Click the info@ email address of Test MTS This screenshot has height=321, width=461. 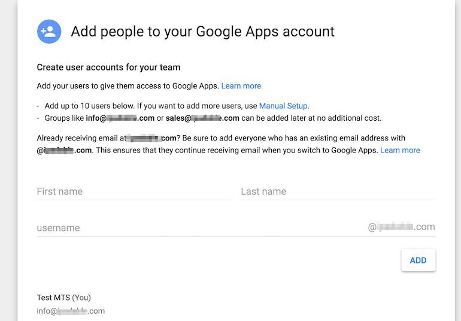coord(71,311)
